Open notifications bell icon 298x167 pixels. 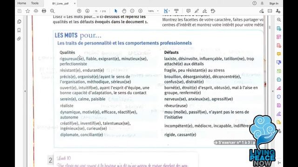point(262,3)
